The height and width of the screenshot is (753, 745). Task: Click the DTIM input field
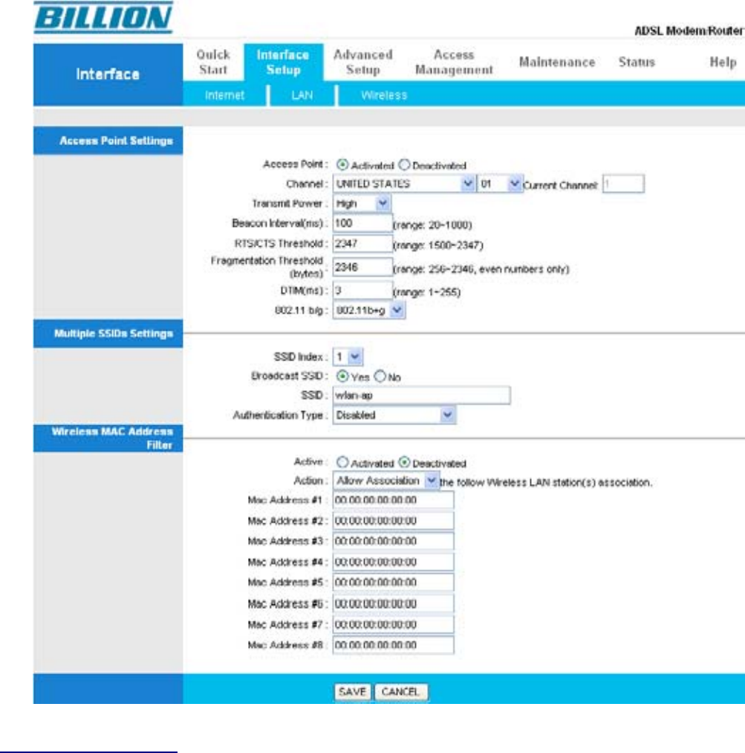point(362,291)
